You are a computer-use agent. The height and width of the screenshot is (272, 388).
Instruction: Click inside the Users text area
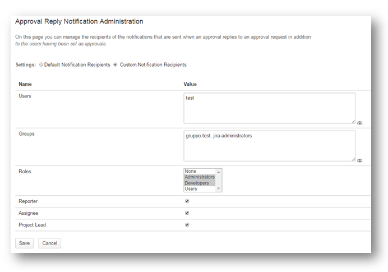pos(269,108)
